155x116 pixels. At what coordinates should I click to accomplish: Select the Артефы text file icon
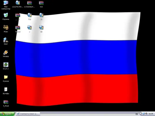(6, 91)
